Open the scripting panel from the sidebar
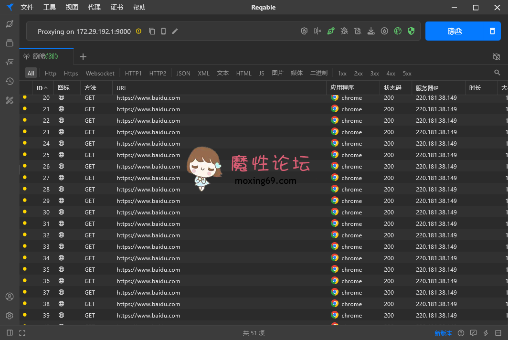 [10, 62]
